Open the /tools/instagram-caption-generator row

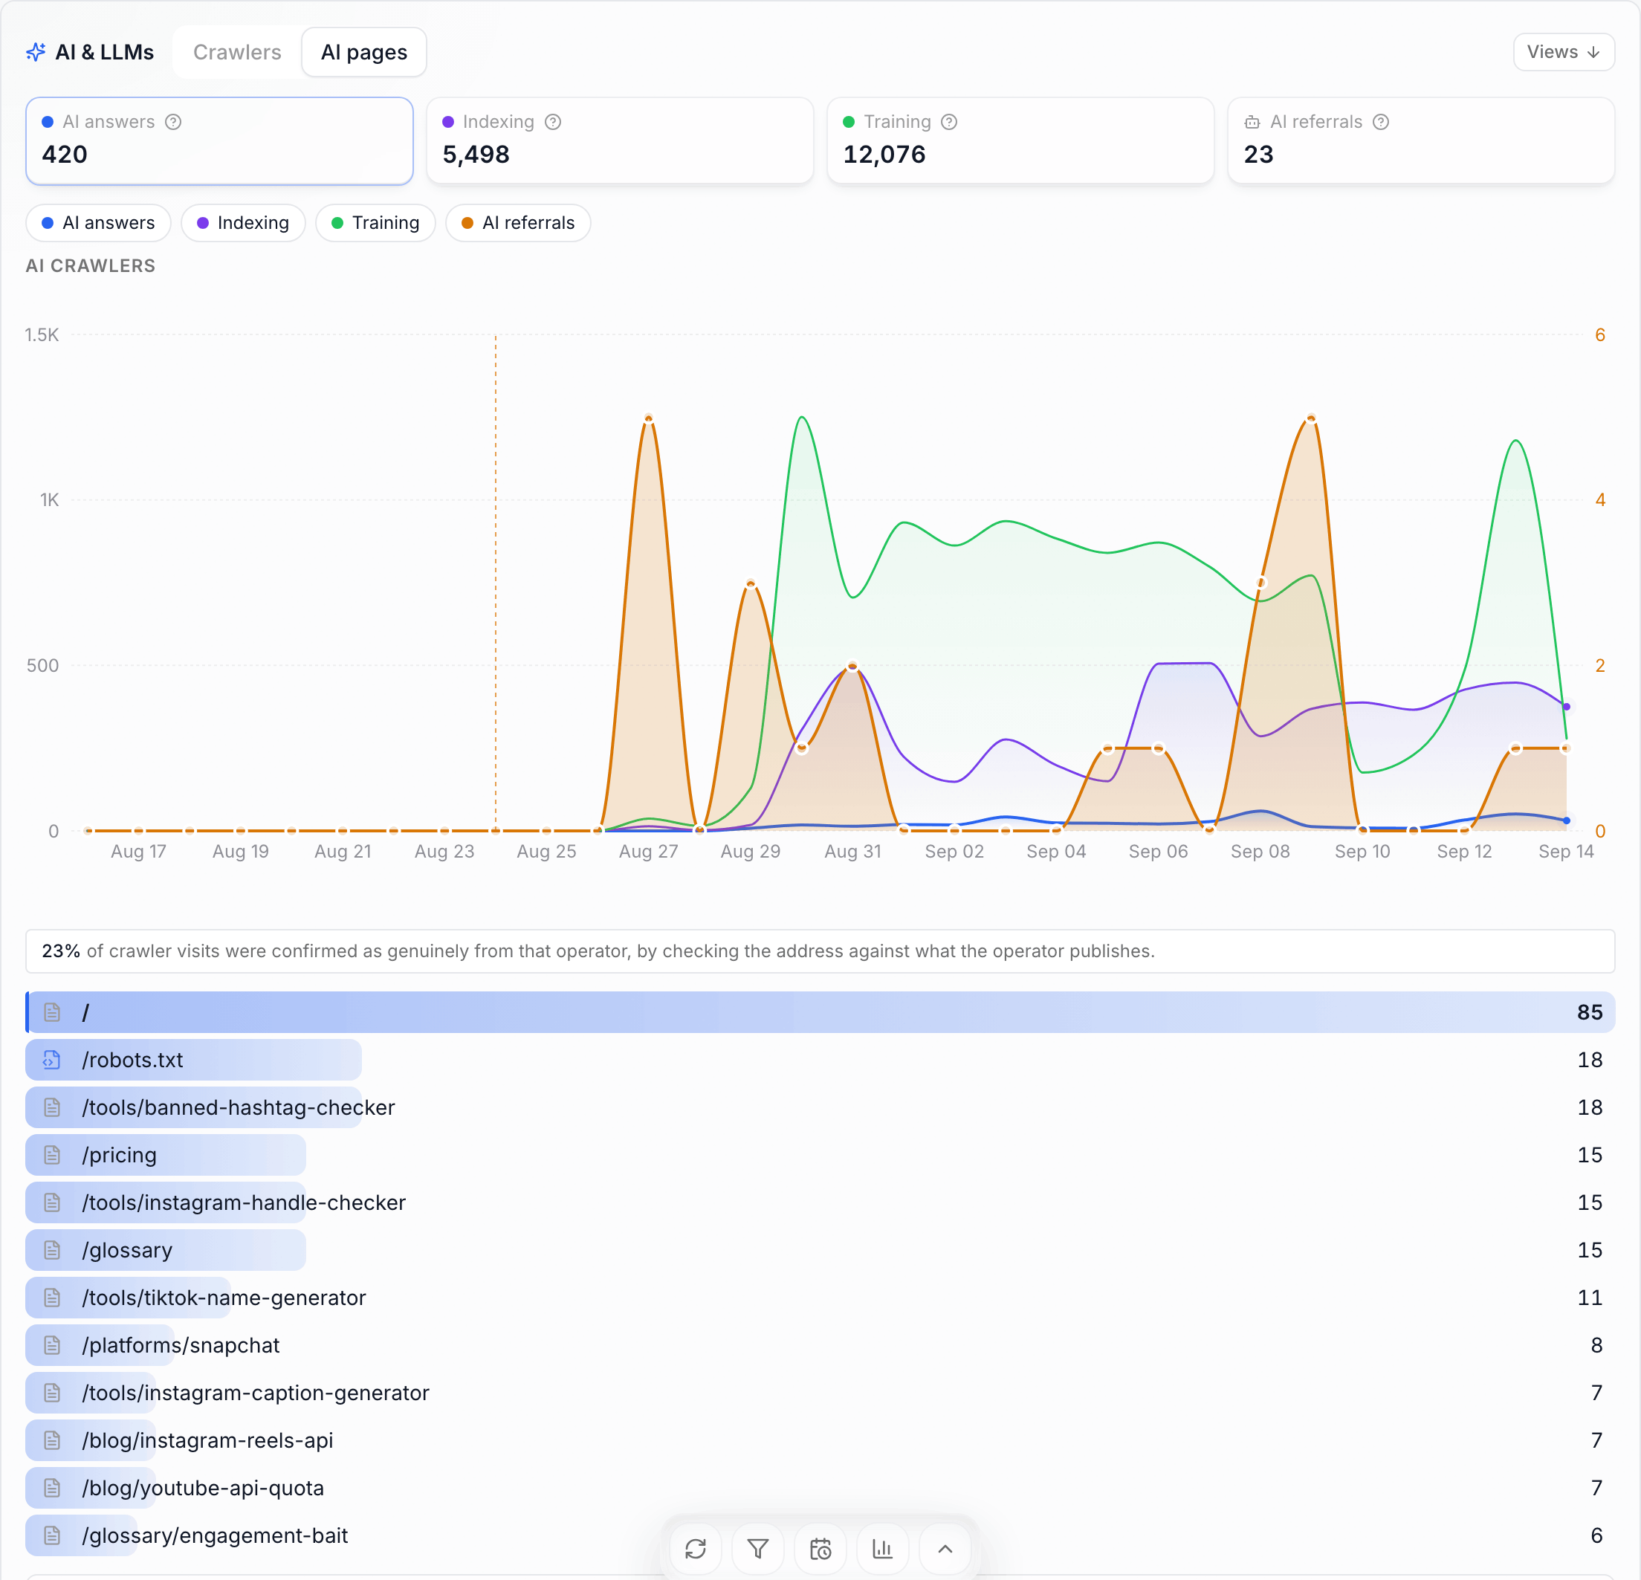coord(821,1393)
